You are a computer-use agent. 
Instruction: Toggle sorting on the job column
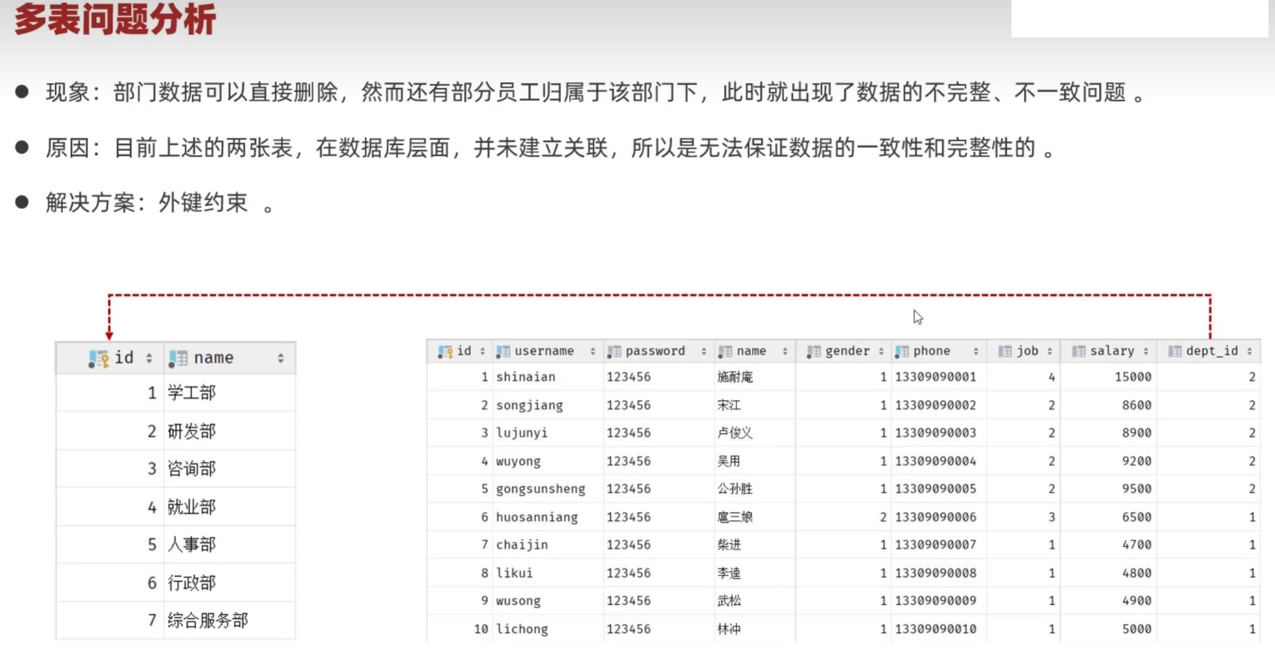[1051, 350]
